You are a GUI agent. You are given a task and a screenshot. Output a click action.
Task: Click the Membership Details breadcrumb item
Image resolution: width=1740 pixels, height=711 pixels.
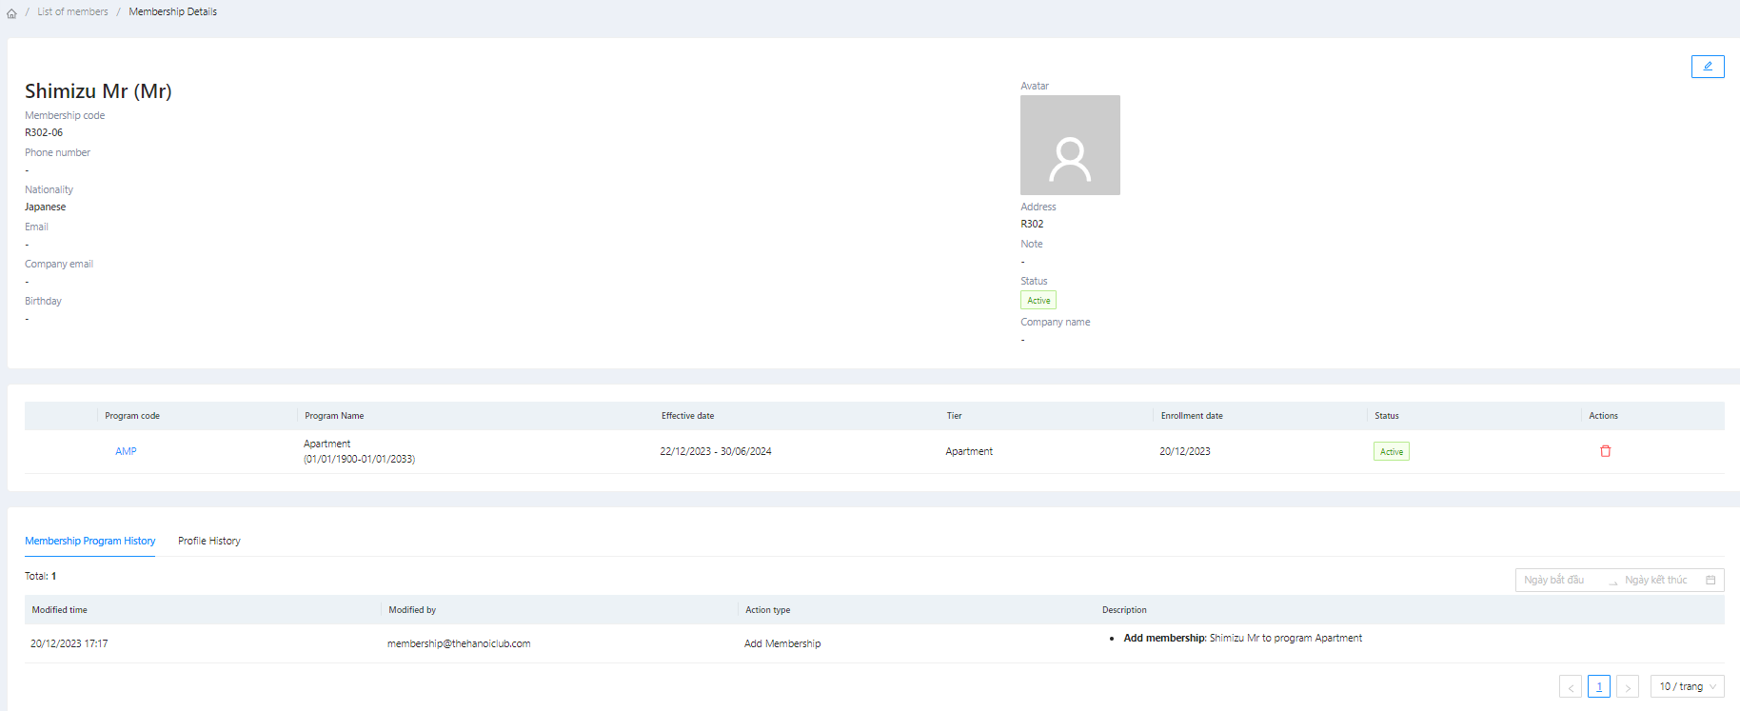tap(172, 12)
